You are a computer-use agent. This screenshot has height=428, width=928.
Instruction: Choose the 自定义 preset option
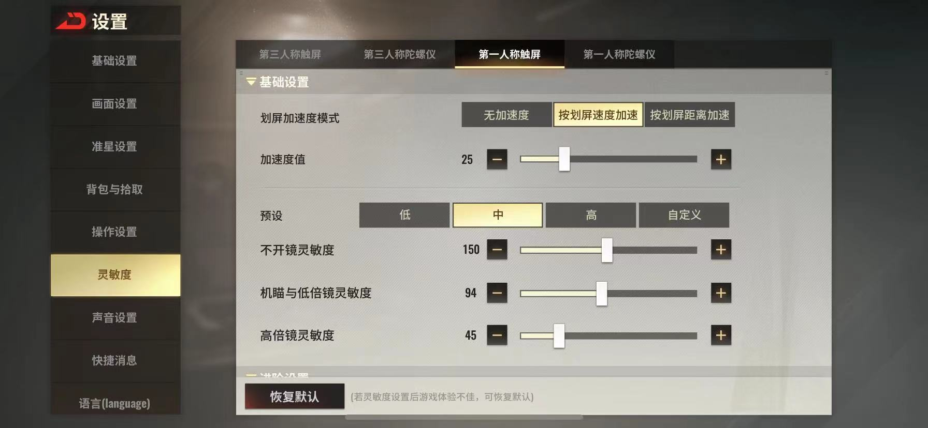click(684, 215)
